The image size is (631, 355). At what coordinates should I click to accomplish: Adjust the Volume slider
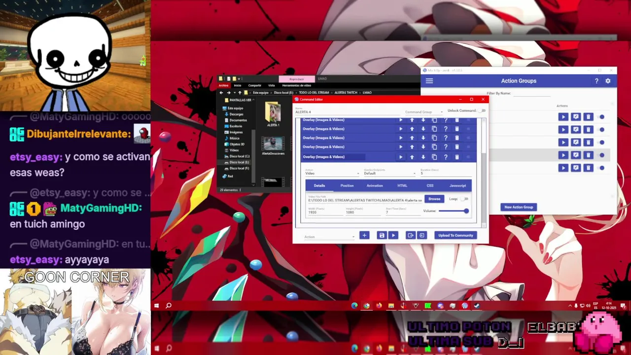[x=453, y=211]
